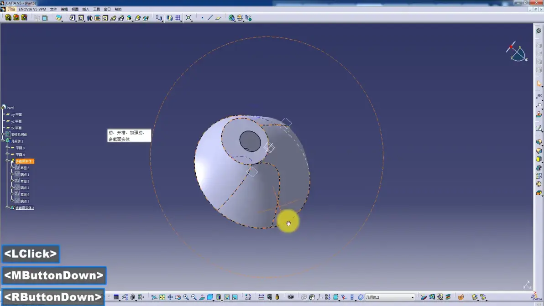Image resolution: width=544 pixels, height=306 pixels.
Task: Select 草图.5 in the tree
Action: tap(25, 181)
